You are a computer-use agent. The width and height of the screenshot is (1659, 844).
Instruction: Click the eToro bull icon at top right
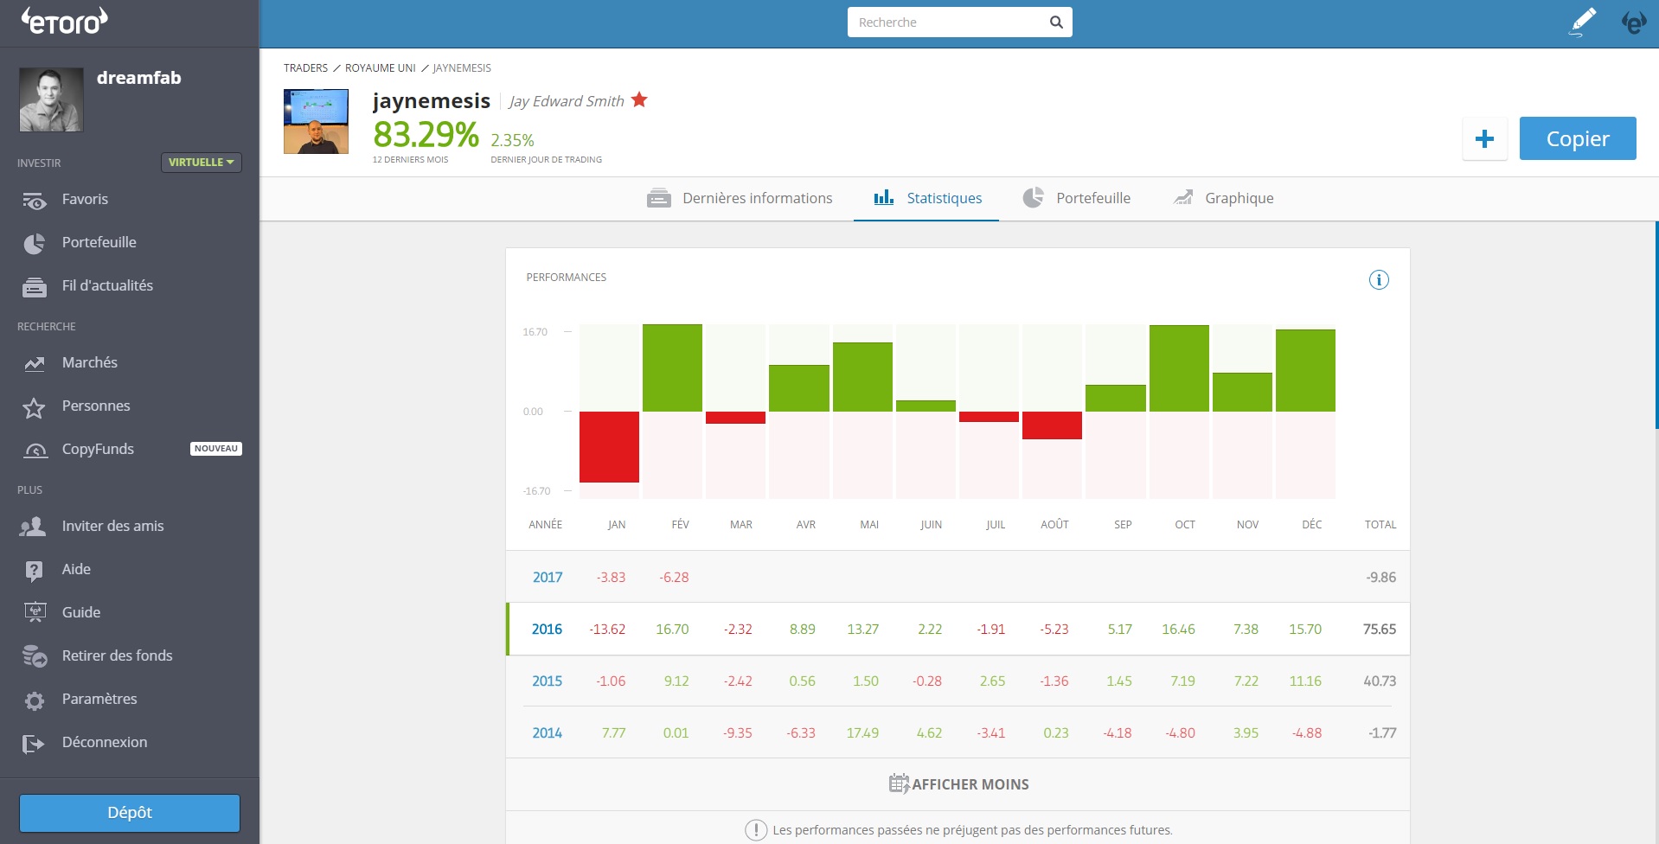1633,22
